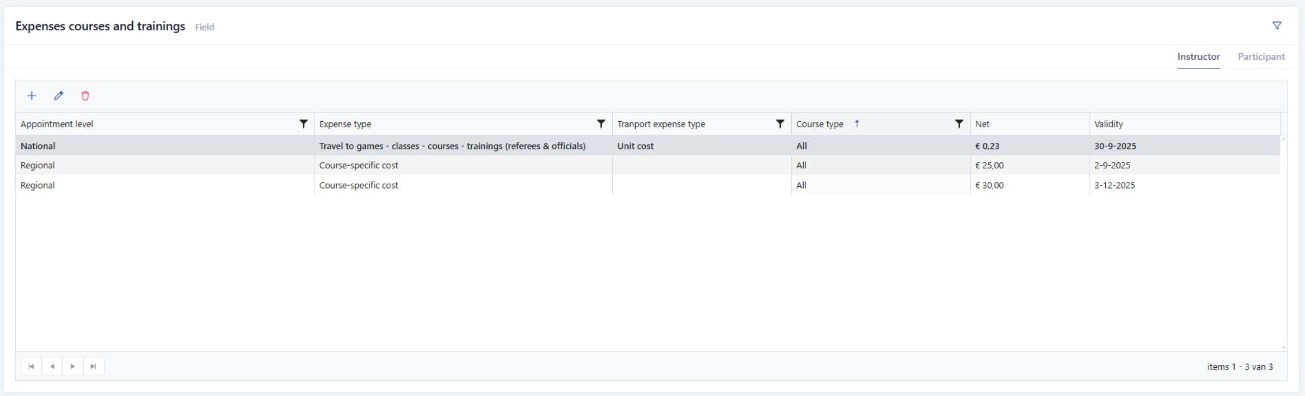Viewport: 1305px width, 396px height.
Task: Click the pencil edit icon
Action: (59, 96)
